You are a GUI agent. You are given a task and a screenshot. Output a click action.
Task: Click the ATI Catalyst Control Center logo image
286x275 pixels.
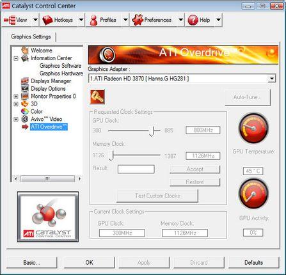(x=48, y=217)
